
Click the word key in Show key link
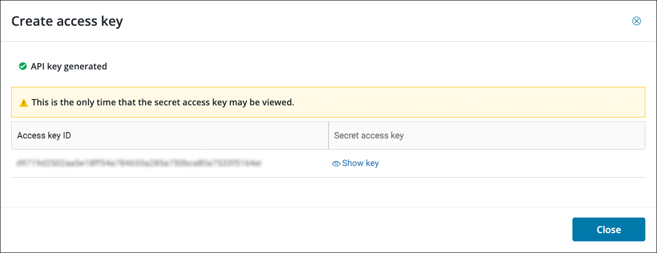tap(372, 163)
